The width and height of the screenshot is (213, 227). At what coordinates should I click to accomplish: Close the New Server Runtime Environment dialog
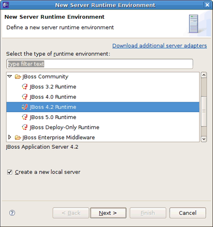pos(207,5)
